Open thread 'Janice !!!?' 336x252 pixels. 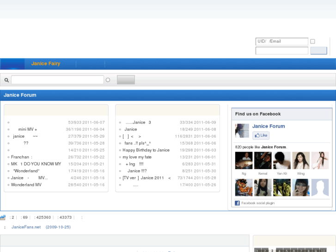point(137,171)
